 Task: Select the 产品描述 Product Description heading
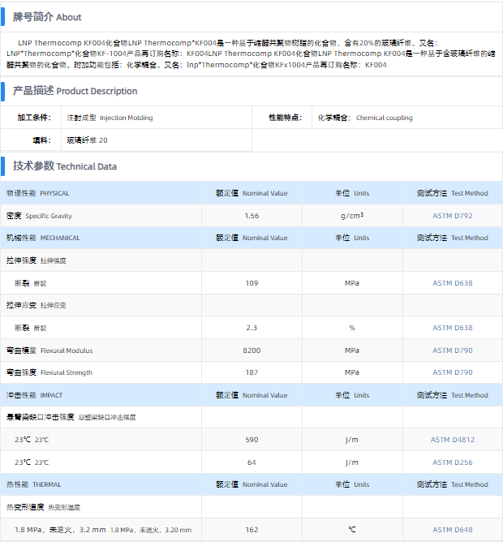75,91
